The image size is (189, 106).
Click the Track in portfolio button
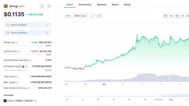click(x=27, y=33)
